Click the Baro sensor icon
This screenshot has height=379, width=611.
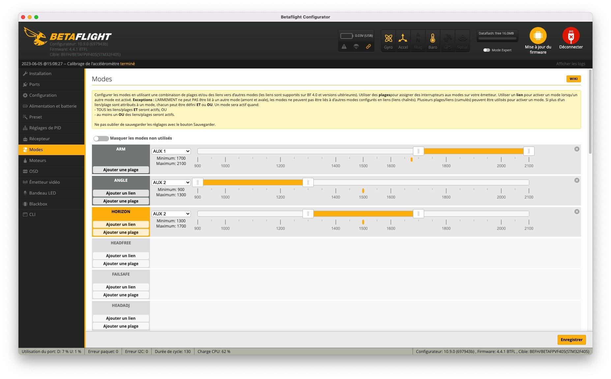[433, 38]
